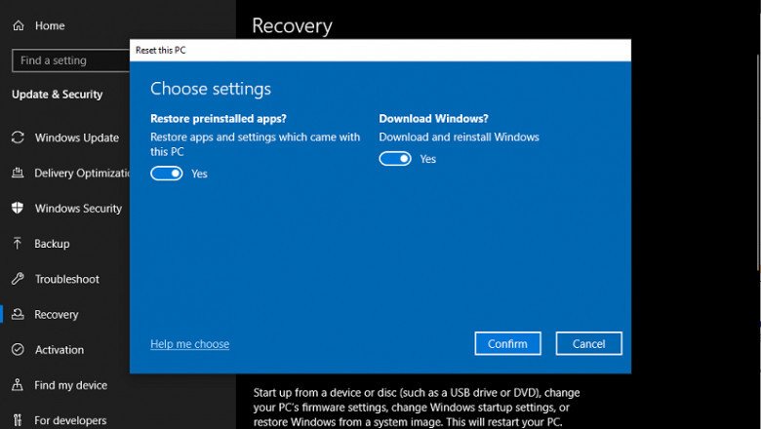Click 'Download and reinstall Windows' text

(460, 136)
